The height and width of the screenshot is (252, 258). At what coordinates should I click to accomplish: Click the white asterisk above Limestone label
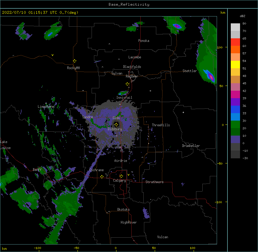[x=46, y=104]
